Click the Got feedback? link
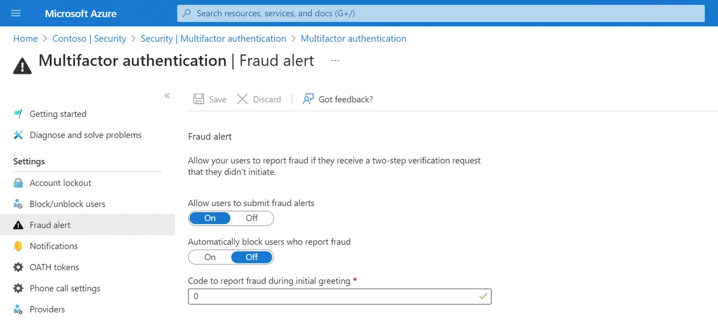The image size is (718, 326). (346, 99)
